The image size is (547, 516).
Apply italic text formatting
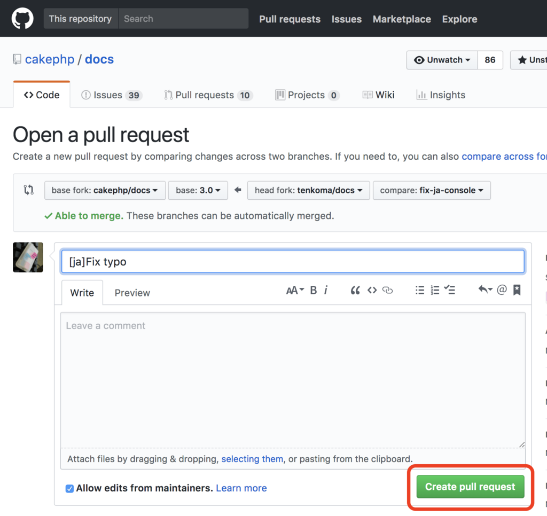(326, 290)
